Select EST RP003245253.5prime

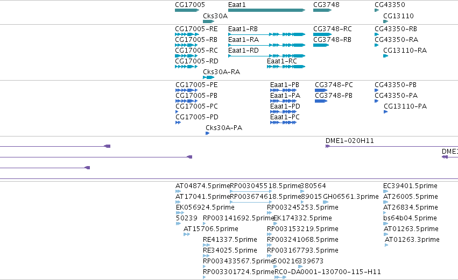click(302, 207)
